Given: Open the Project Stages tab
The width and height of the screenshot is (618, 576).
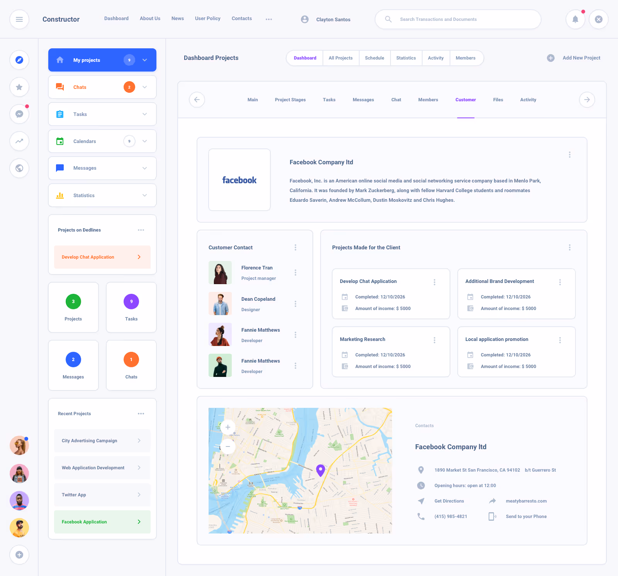Looking at the screenshot, I should [x=290, y=100].
